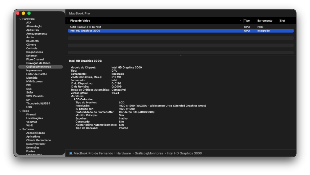Select Wi-Fi under Rede
Screen dimensions: 310x175
point(29,126)
